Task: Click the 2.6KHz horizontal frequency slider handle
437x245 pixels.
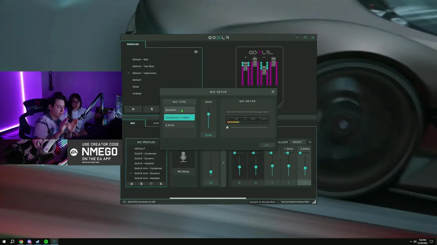Action: [x=300, y=153]
